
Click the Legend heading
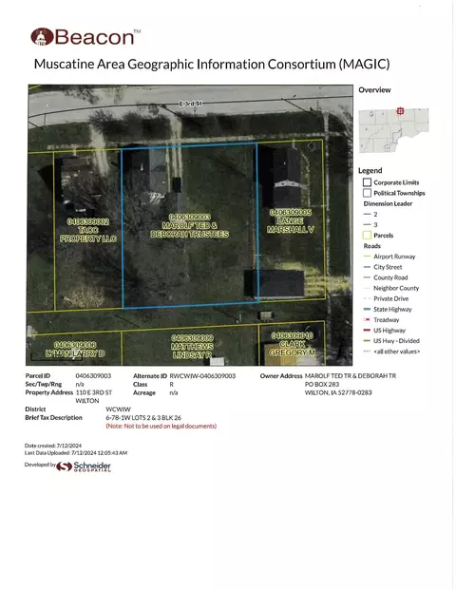pos(370,170)
